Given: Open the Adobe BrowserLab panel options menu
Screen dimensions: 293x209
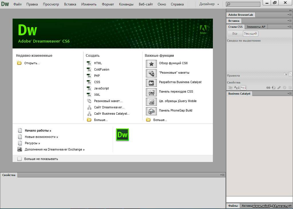Looking at the screenshot, I should [x=290, y=15].
